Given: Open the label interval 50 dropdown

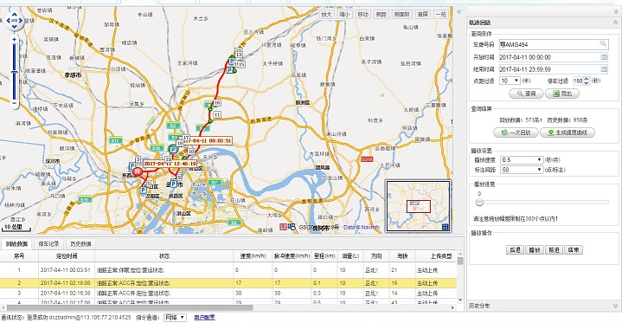Looking at the screenshot, I should click(522, 170).
